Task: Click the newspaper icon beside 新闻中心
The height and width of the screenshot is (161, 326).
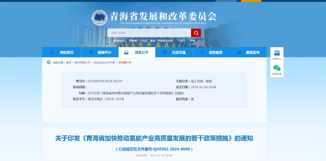Action: point(91,52)
